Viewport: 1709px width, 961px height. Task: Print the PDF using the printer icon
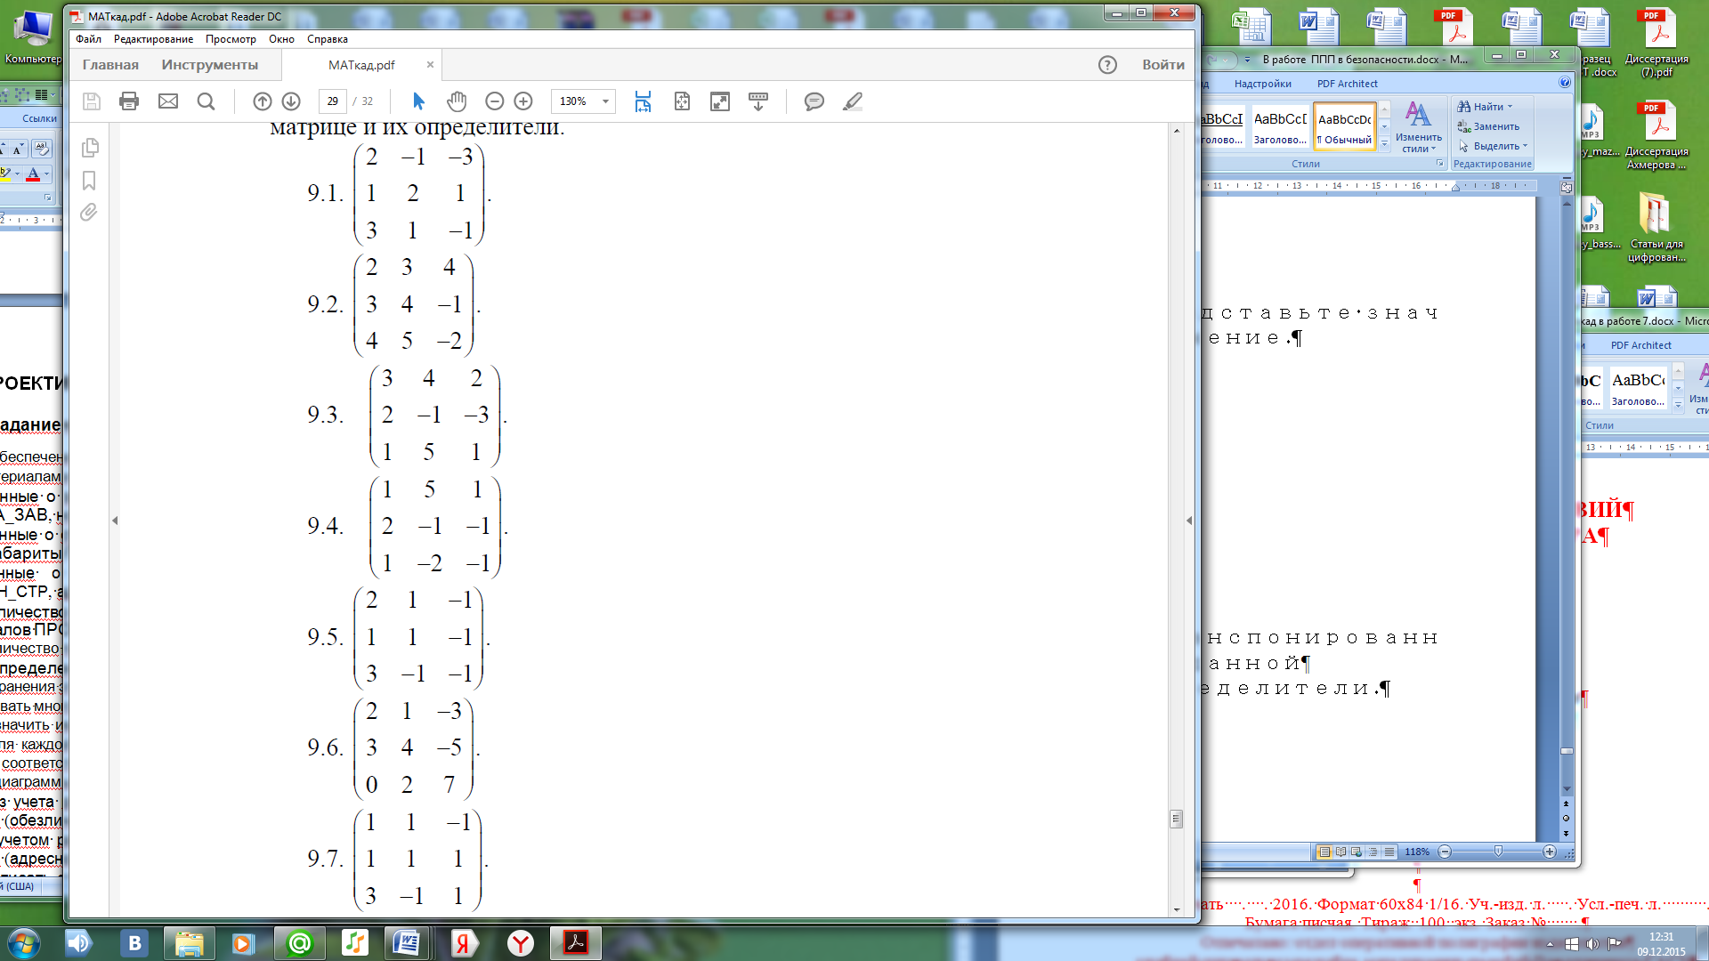coord(129,101)
